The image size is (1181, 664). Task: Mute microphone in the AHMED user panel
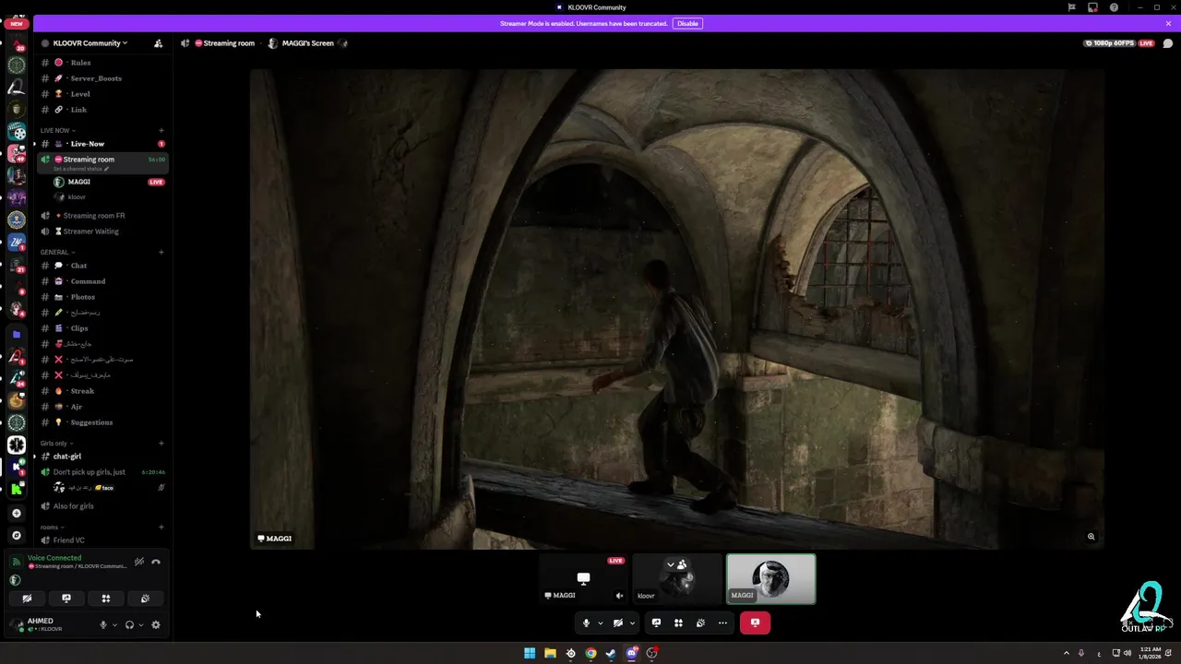tap(103, 624)
